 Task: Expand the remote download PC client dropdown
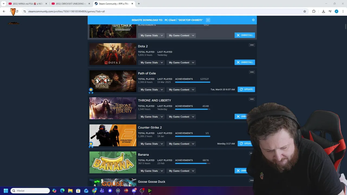(x=208, y=20)
